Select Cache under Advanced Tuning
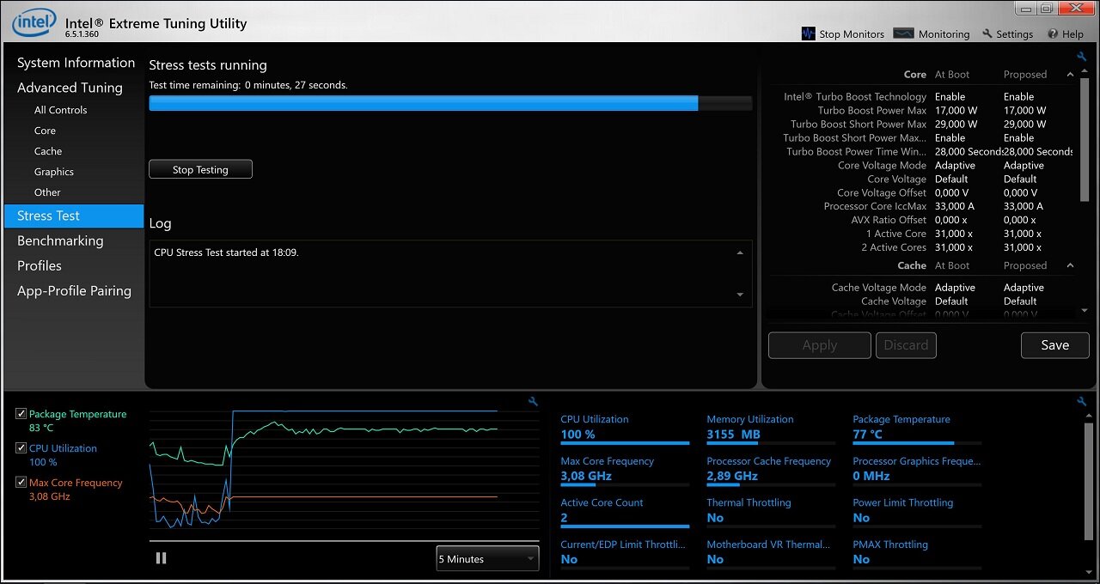The image size is (1100, 584). 48,151
